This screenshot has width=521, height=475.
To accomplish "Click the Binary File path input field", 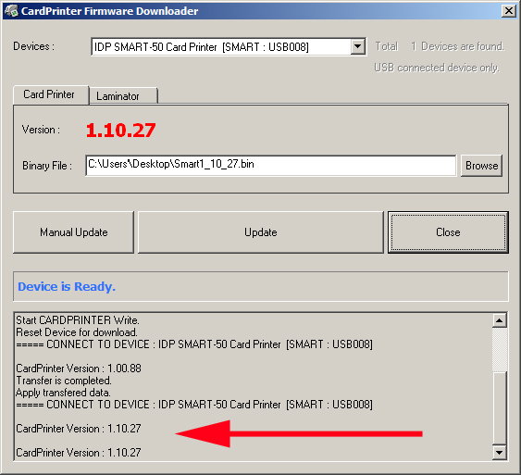I will point(271,165).
